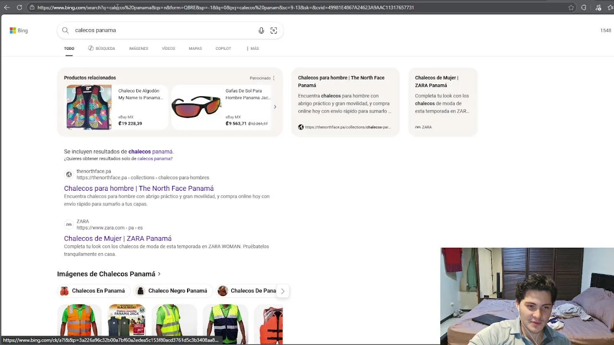The image size is (614, 345).
Task: Switch to the VÍDEOS tab
Action: pyautogui.click(x=168, y=48)
